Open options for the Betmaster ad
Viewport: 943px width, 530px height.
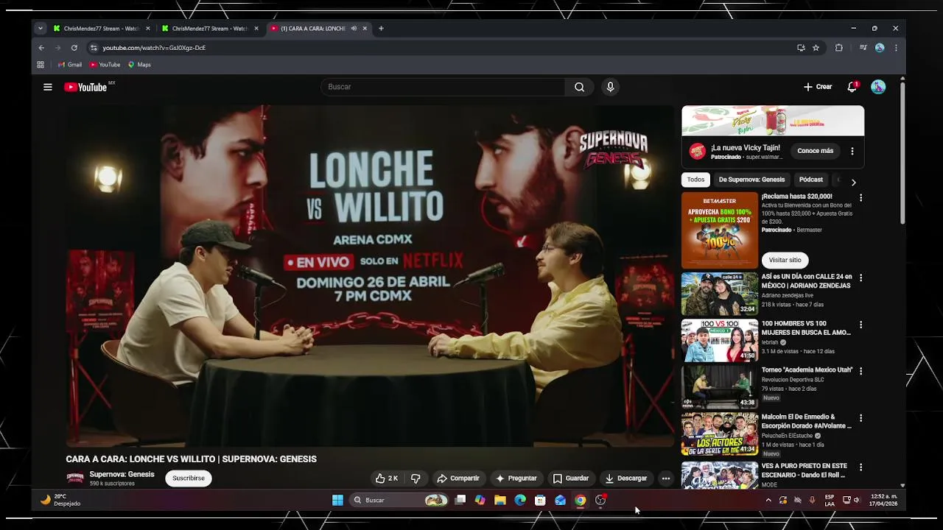860,198
